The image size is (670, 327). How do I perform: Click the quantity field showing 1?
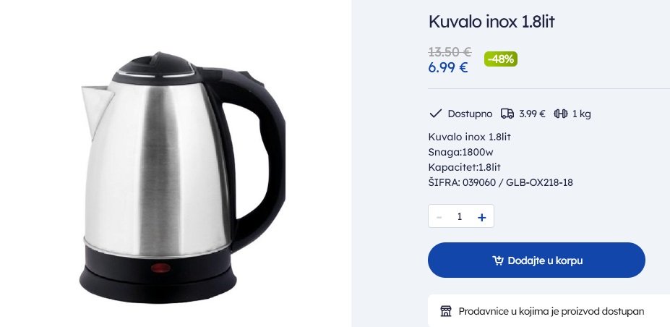(460, 217)
